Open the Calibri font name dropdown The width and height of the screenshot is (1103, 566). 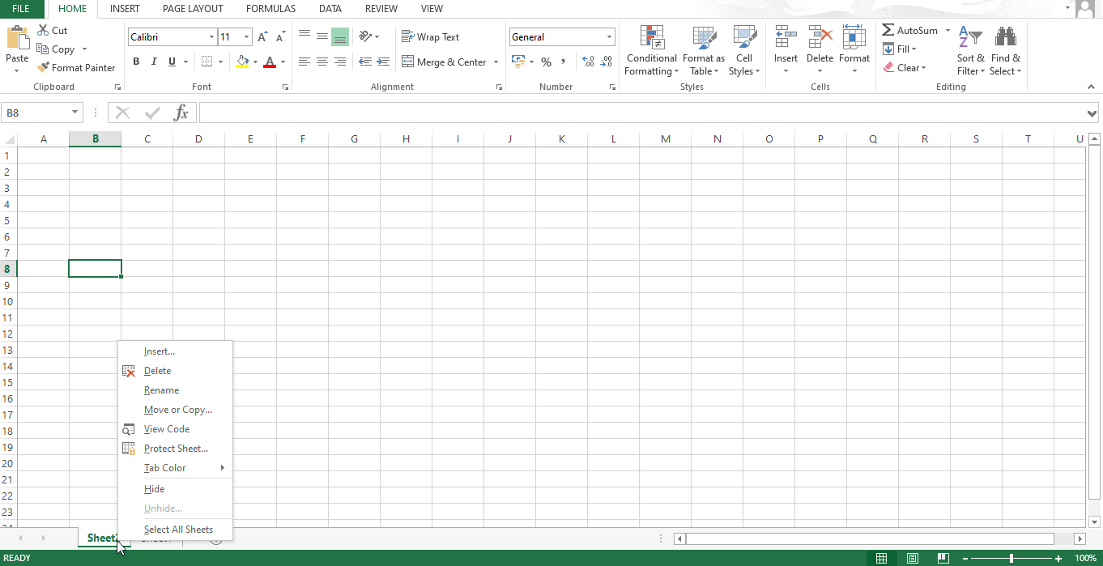pyautogui.click(x=211, y=37)
